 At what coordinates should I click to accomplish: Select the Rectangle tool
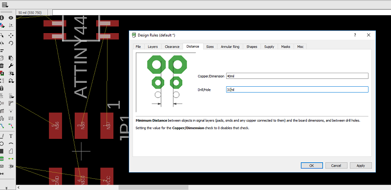[x=2, y=151]
